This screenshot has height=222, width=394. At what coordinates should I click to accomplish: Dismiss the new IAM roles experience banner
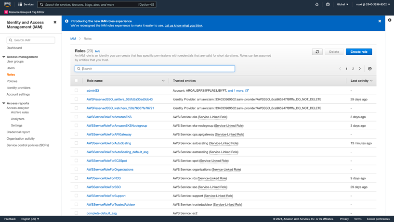click(380, 21)
